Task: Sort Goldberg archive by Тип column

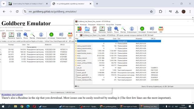Action: 119,39
